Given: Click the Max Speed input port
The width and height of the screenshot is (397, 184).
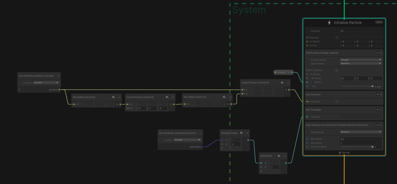Looking at the screenshot, I should point(307,143).
